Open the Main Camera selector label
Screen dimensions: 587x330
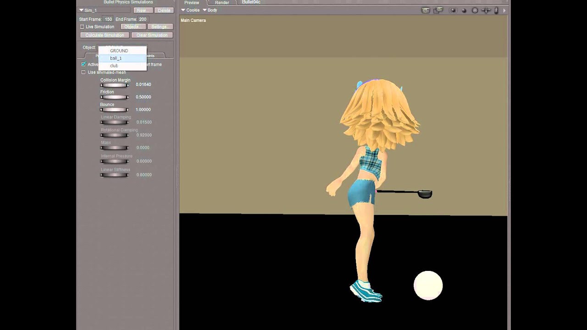point(193,20)
